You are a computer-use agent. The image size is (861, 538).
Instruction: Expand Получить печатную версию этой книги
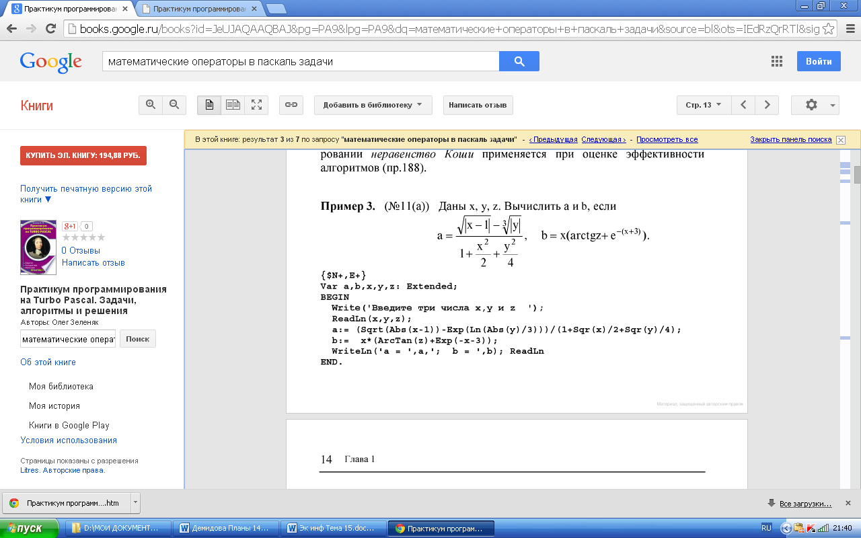[x=86, y=194]
